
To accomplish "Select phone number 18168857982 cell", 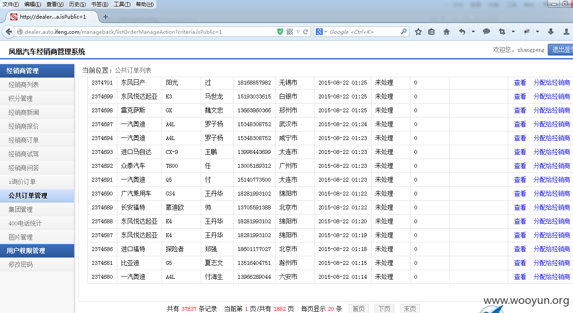I will point(254,82).
